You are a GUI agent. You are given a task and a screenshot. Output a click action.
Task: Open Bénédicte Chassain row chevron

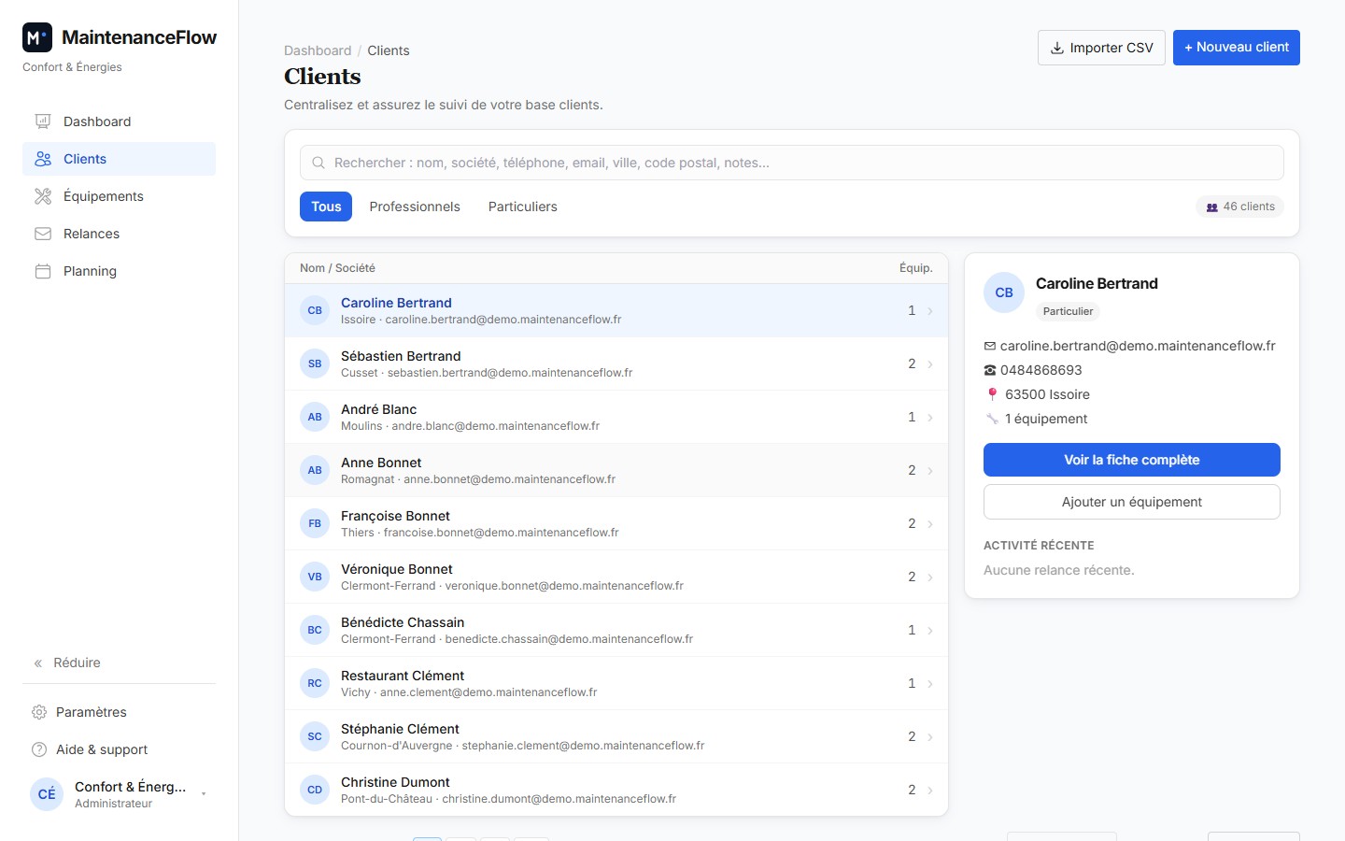[930, 631]
